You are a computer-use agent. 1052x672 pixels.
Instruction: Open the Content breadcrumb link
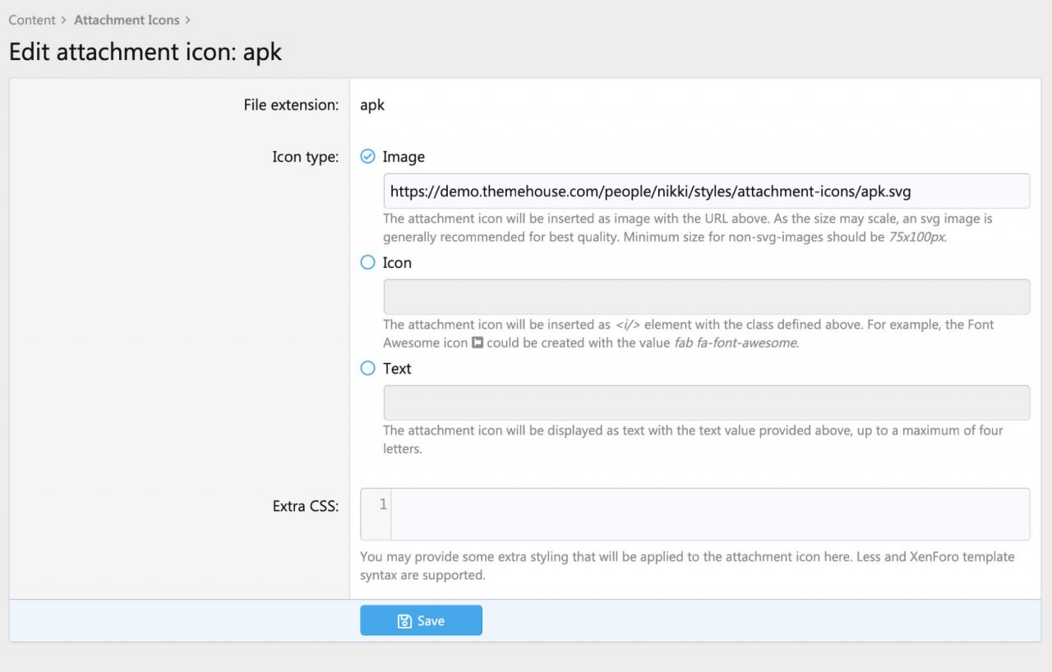[31, 20]
